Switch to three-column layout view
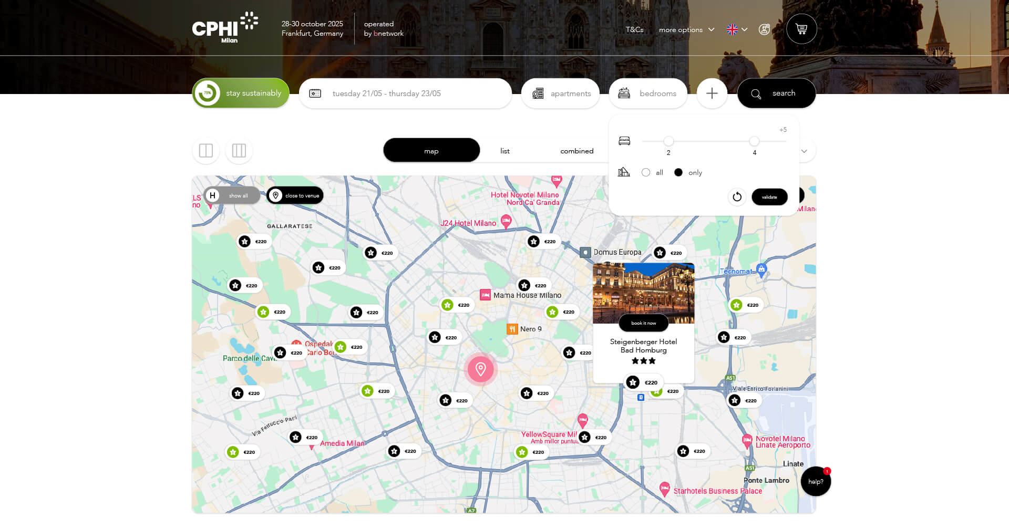The height and width of the screenshot is (529, 1009). (239, 151)
